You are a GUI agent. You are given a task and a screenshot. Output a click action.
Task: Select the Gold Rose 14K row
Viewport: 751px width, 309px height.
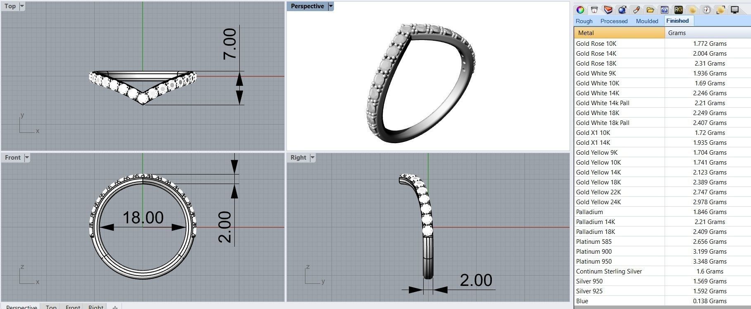(x=662, y=53)
